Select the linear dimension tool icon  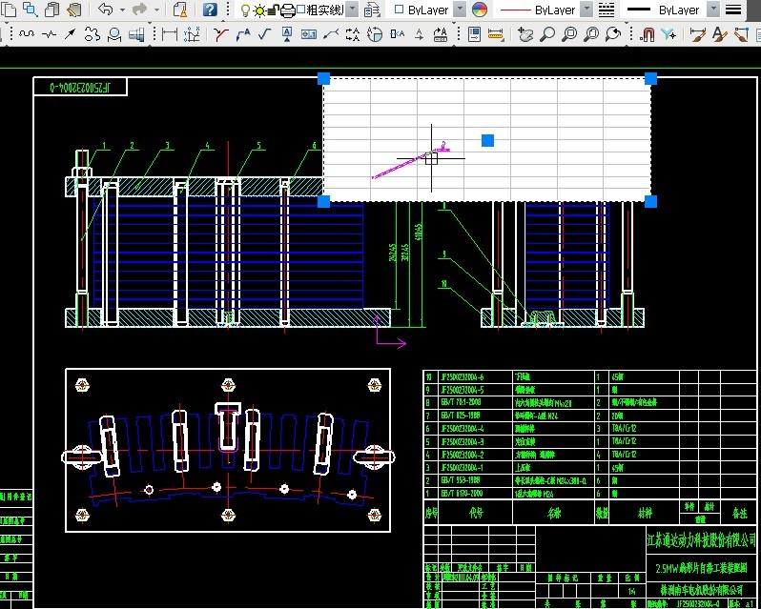[x=170, y=34]
